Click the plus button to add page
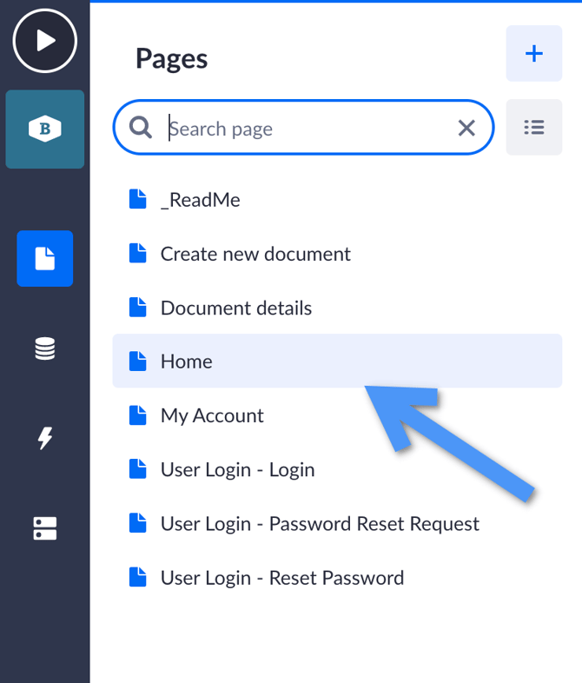This screenshot has height=683, width=582. 533,54
